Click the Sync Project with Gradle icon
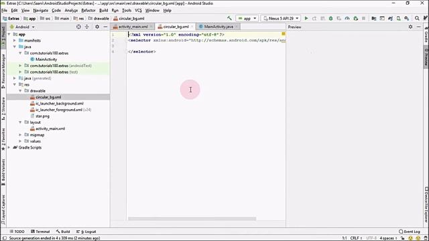 [390, 18]
